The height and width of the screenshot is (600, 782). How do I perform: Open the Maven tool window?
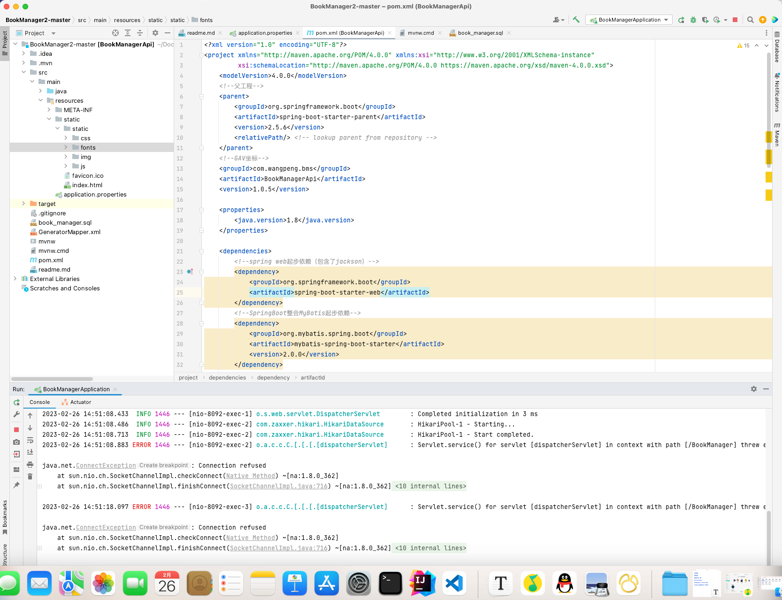coord(777,135)
